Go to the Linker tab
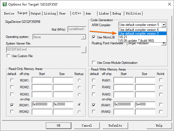The width and height of the screenshot is (174, 131). 104,13
